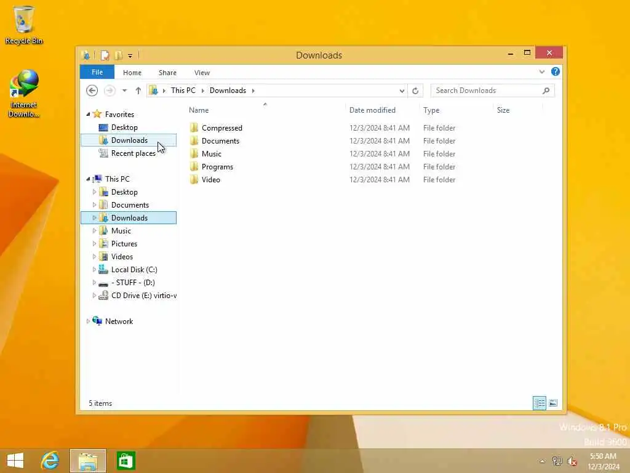Expand the Network node
Screen dimensions: 630x473
[88, 321]
